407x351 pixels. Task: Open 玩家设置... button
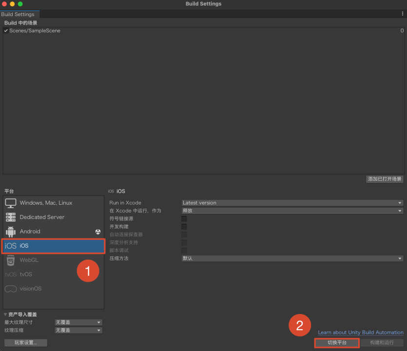[26, 343]
